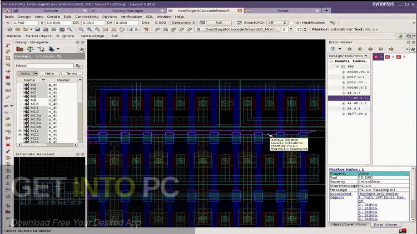The width and height of the screenshot is (417, 234).
Task: Open the design path dropdown twoStageNCascodeNmosSED_MDC
Action: (x=237, y=29)
